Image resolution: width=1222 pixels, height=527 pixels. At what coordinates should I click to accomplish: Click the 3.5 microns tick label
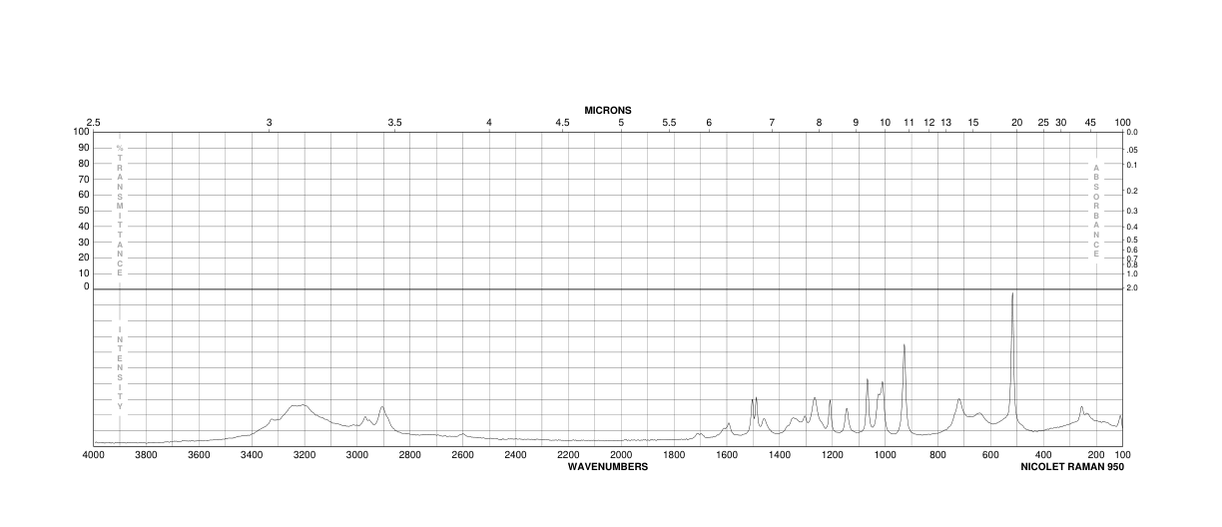coord(394,122)
